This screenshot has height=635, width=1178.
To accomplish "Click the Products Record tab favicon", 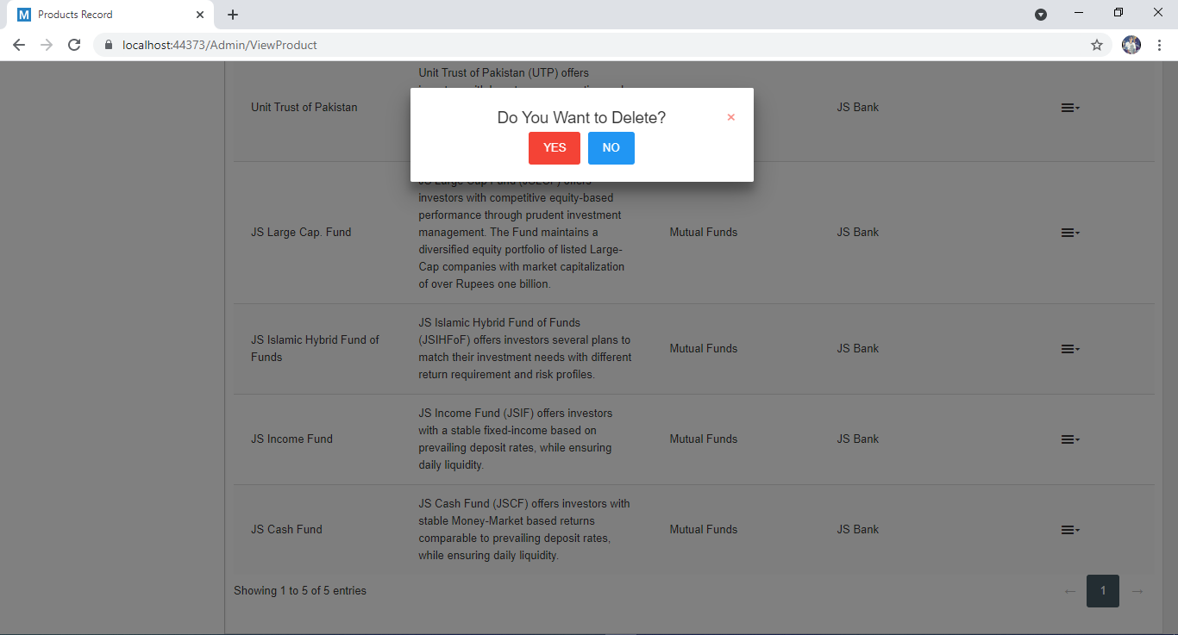I will point(24,15).
